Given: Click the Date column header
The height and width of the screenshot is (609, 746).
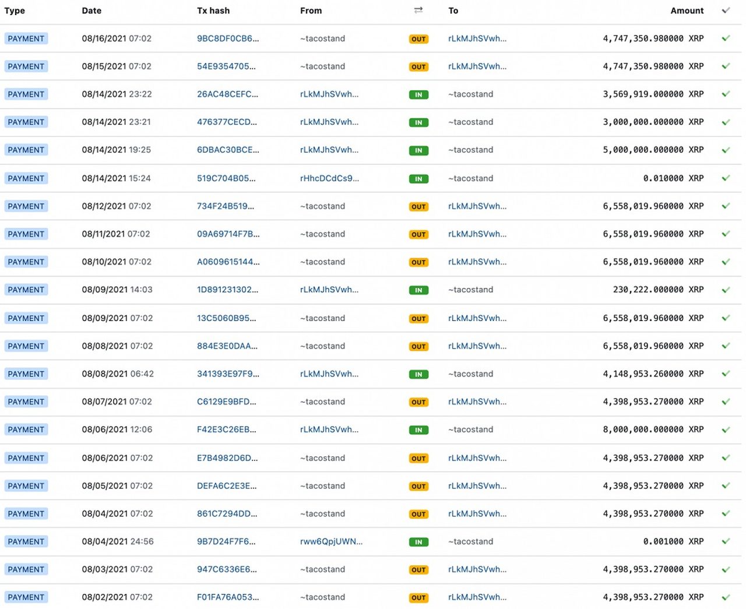Looking at the screenshot, I should [x=92, y=10].
